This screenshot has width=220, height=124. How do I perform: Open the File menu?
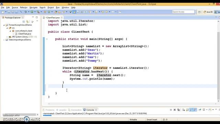tap(3, 8)
